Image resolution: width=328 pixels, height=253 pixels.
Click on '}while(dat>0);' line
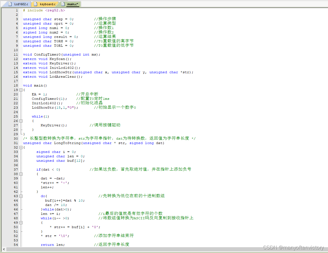56,209
